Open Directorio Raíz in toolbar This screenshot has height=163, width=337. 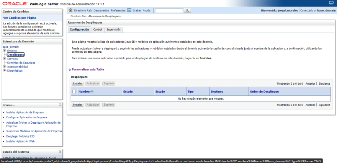tap(83, 10)
